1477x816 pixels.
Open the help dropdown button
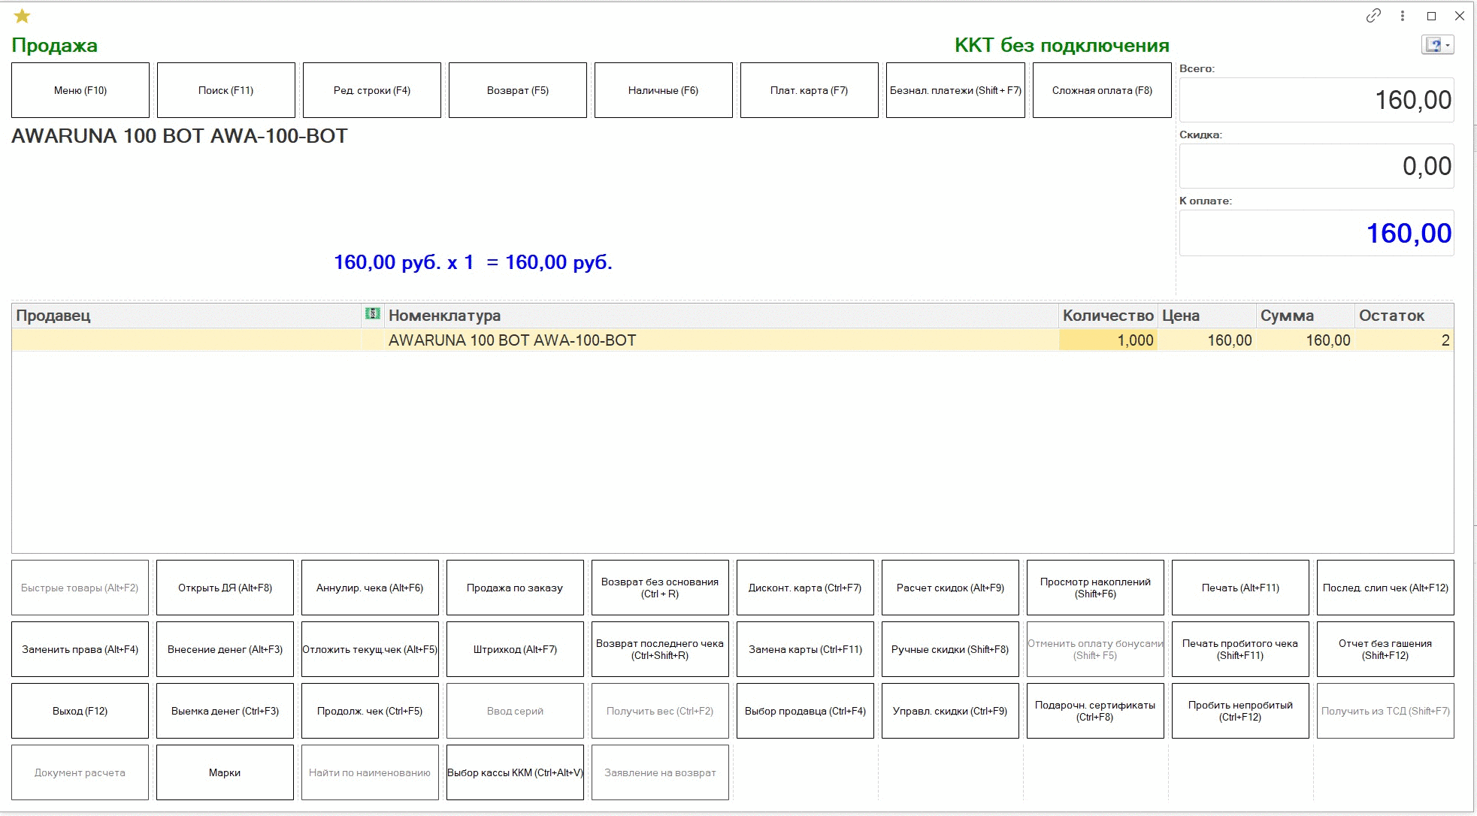click(1438, 45)
